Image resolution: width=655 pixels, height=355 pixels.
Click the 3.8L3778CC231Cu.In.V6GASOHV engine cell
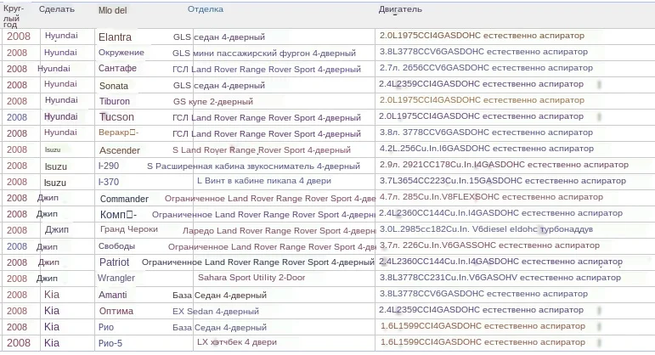(x=500, y=278)
